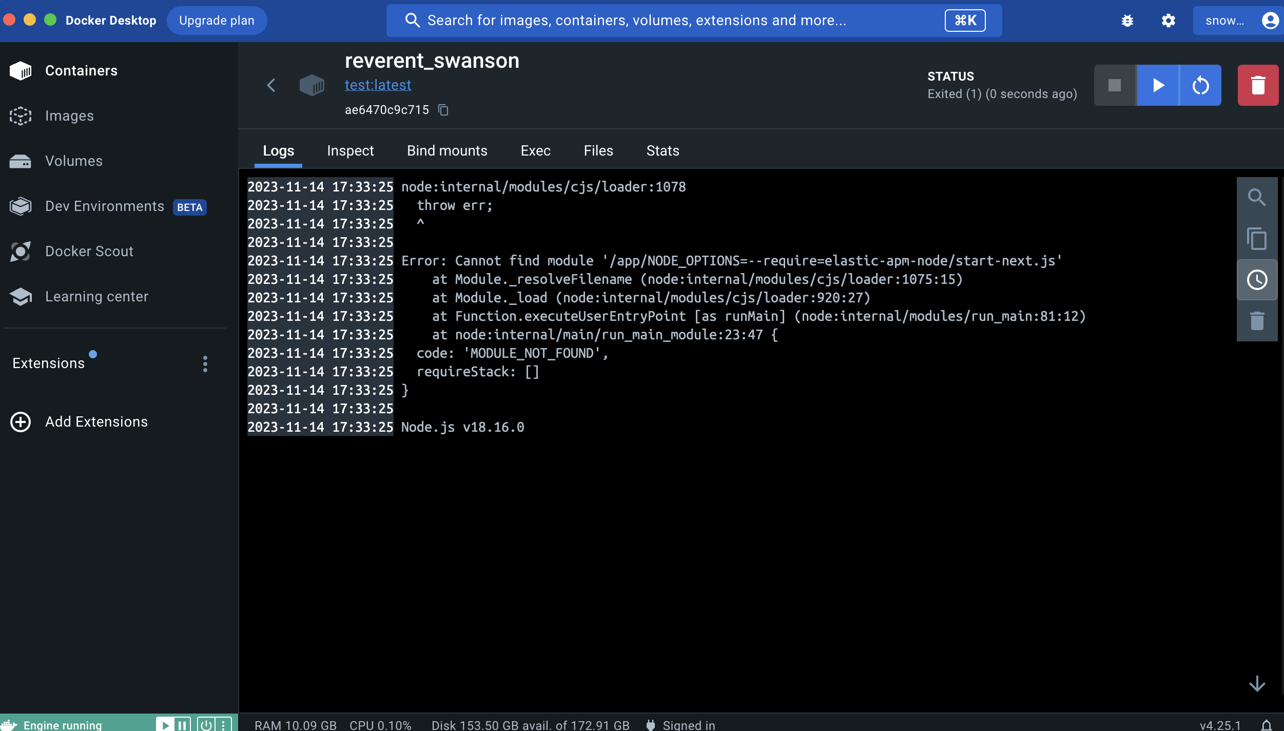Click the ⌘K shortcut badge
Image resolution: width=1284 pixels, height=731 pixels.
pyautogui.click(x=965, y=21)
